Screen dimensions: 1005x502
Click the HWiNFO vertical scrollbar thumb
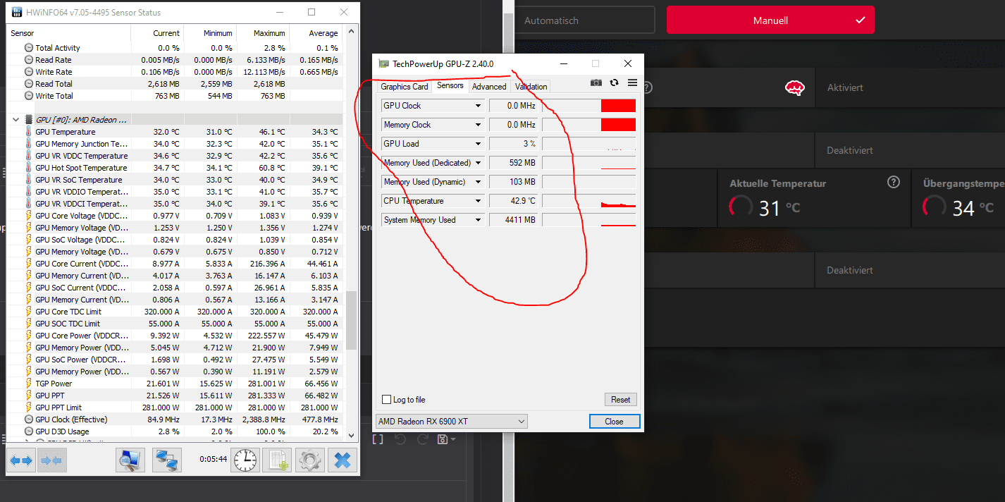pos(351,321)
